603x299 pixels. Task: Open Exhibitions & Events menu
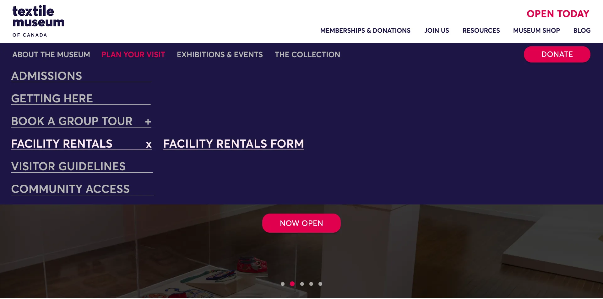point(220,55)
